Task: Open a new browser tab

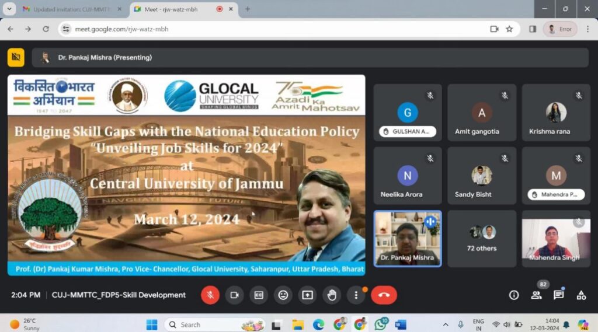Action: click(248, 9)
